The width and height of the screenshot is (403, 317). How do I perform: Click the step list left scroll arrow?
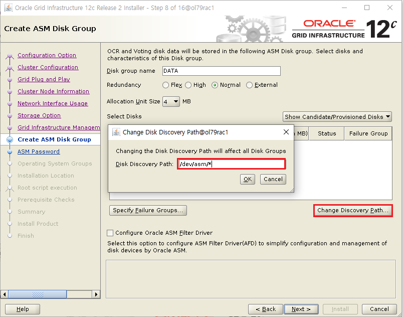(5, 294)
